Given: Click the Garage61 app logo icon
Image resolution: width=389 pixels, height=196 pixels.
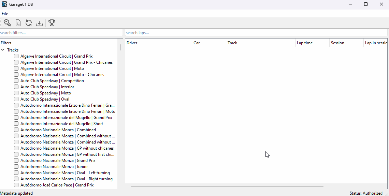Looking at the screenshot, I should tap(4, 4).
